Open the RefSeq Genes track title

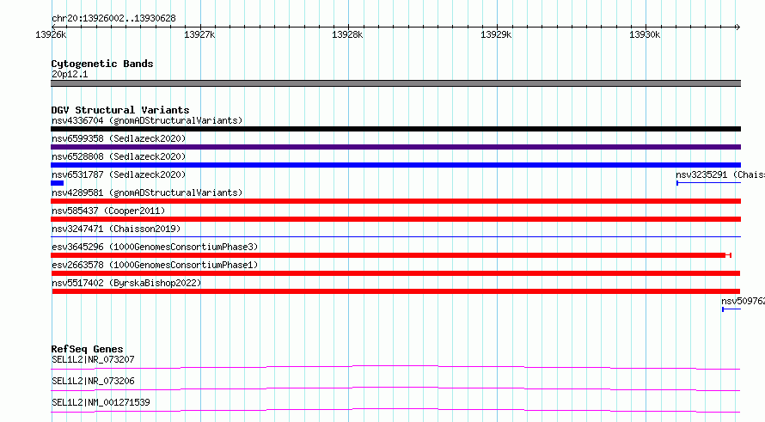(88, 349)
